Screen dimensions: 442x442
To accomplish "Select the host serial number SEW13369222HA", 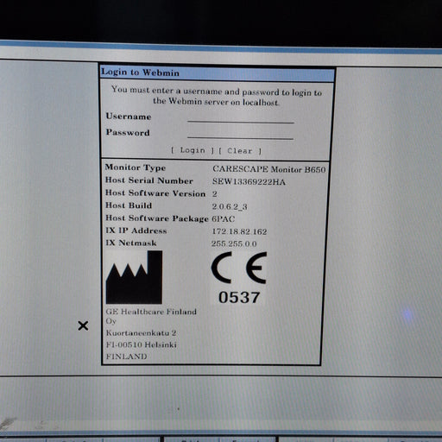I will (249, 182).
